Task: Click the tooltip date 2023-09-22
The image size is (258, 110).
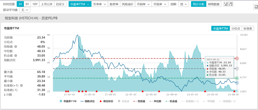Action: pyautogui.click(x=212, y=60)
